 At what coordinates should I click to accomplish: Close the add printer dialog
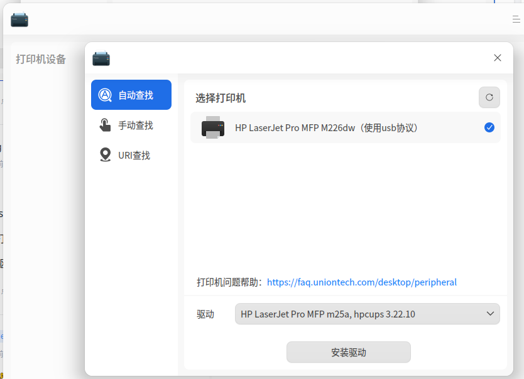click(497, 58)
